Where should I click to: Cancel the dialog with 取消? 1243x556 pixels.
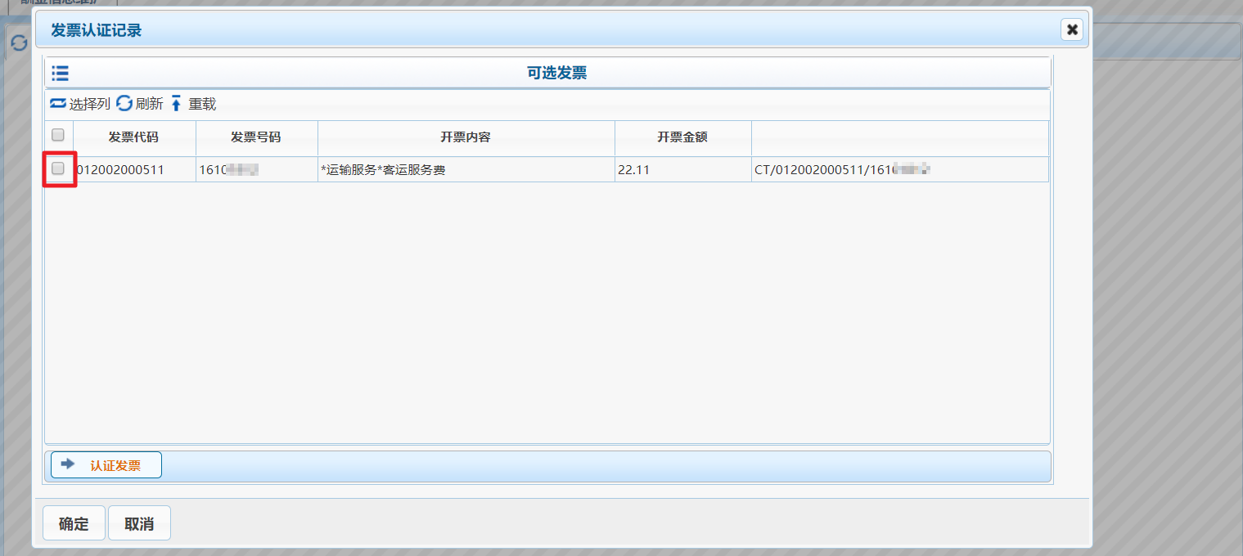139,523
